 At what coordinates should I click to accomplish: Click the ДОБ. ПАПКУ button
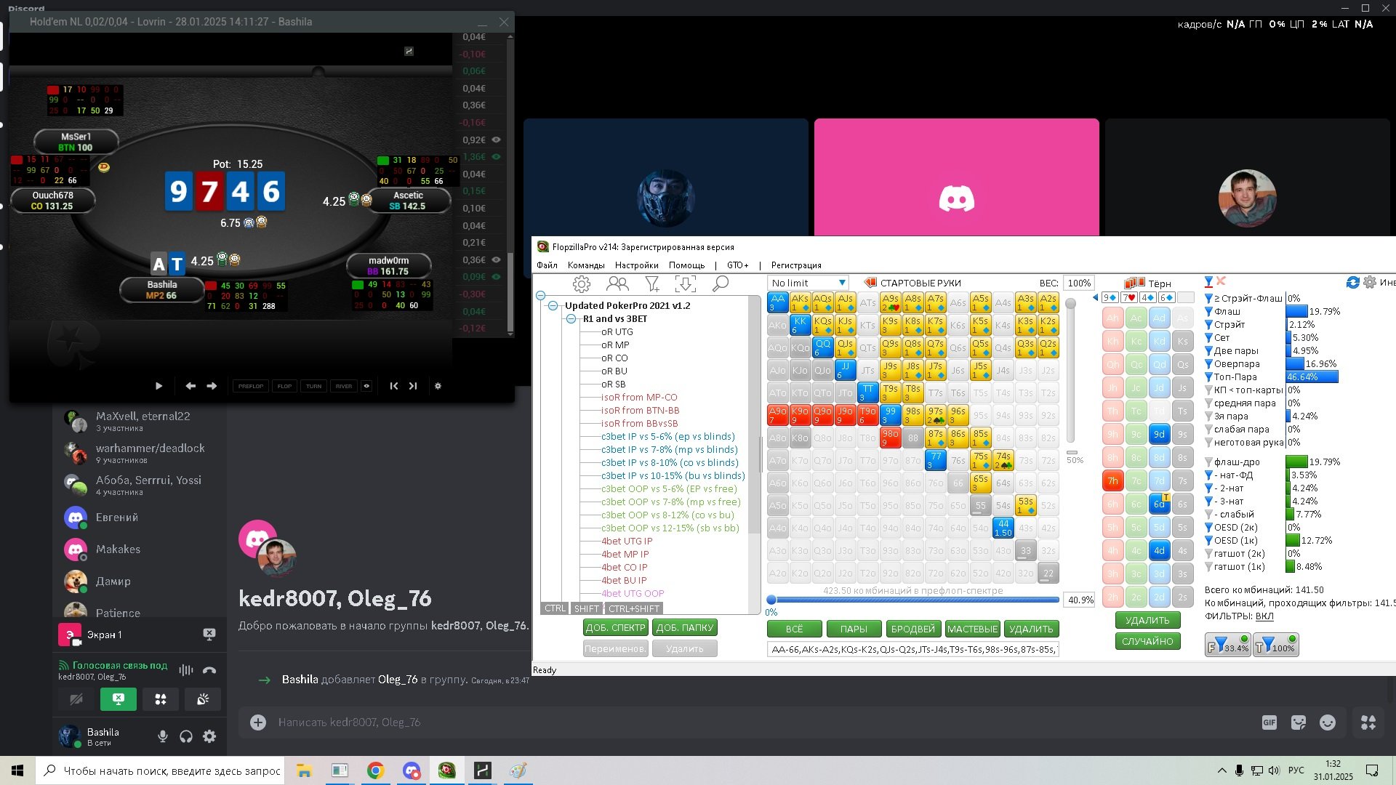[x=685, y=627]
